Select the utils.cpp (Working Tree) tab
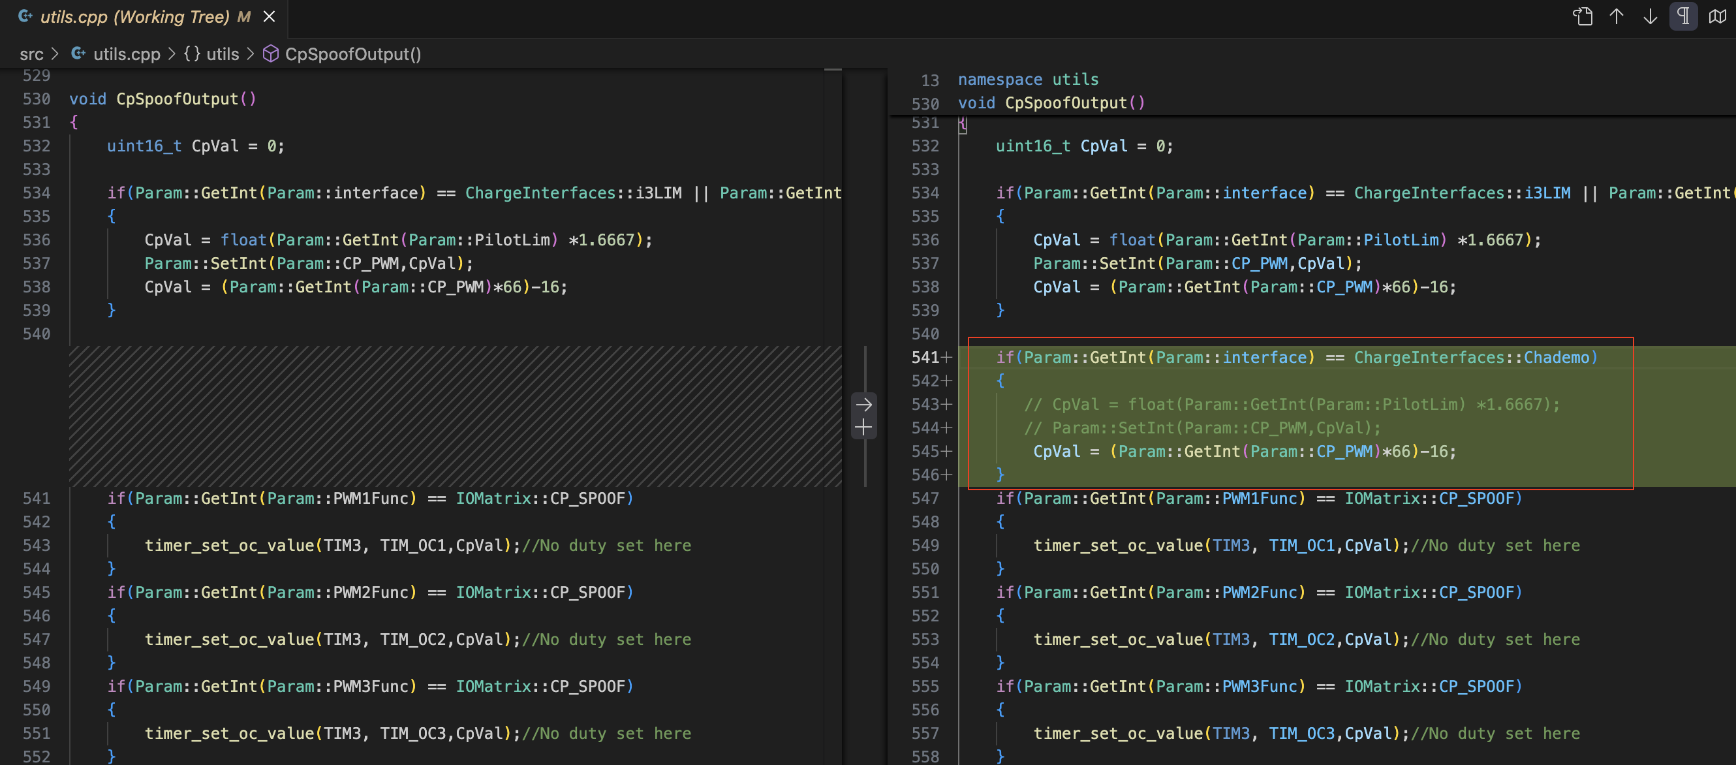The width and height of the screenshot is (1736, 765). (135, 16)
